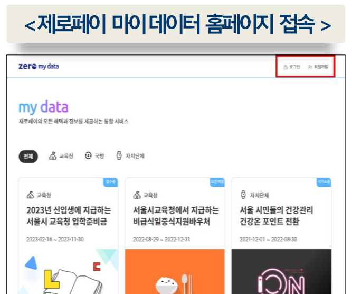Click the lock icon beside 로그인
The width and height of the screenshot is (352, 294).
point(286,67)
